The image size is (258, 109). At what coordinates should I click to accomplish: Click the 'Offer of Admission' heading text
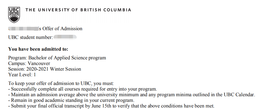tap(62, 29)
